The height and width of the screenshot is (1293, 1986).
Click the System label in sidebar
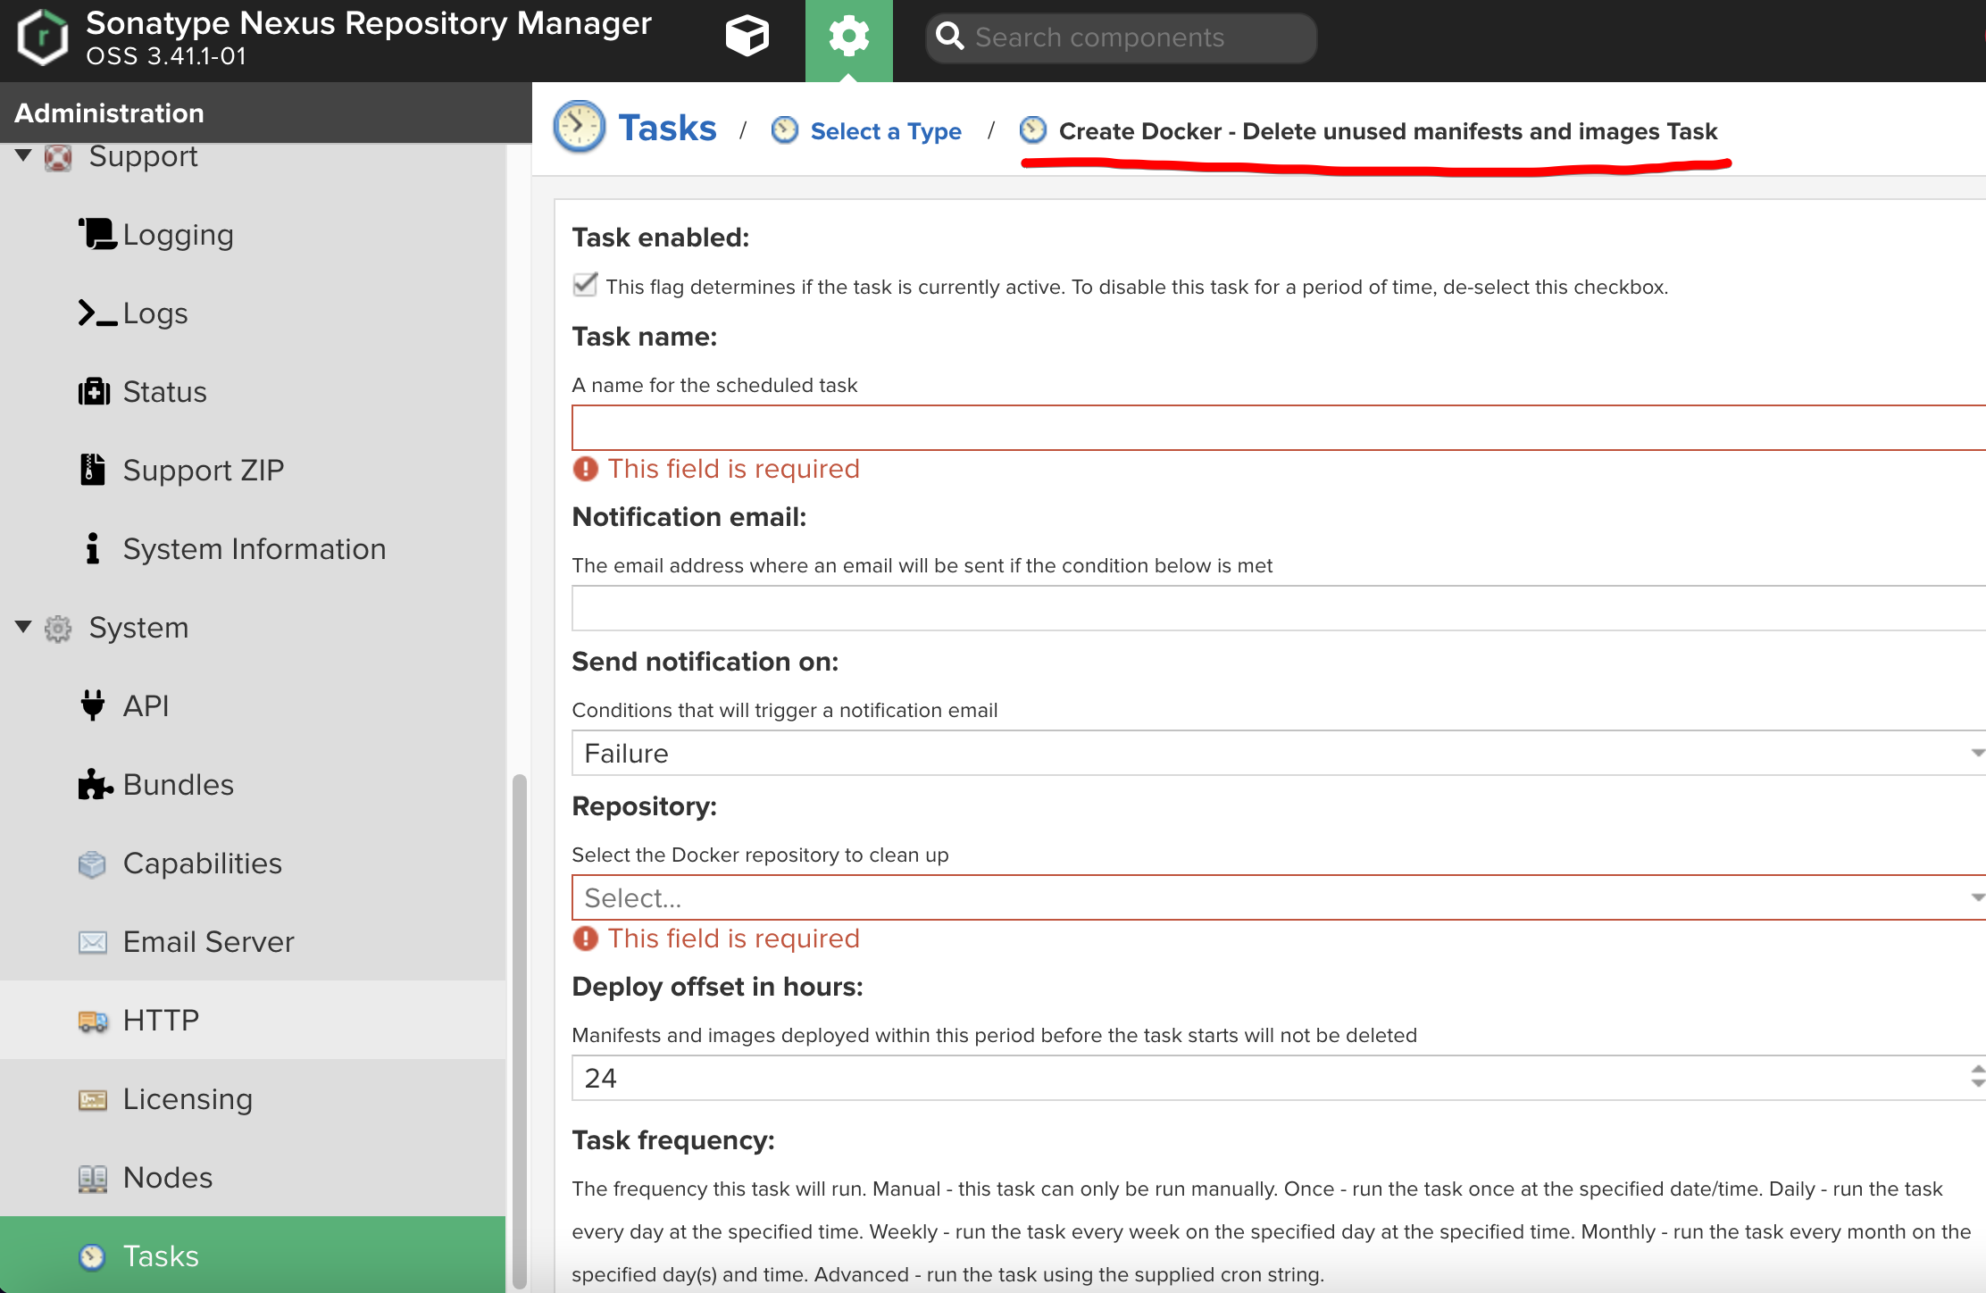138,628
